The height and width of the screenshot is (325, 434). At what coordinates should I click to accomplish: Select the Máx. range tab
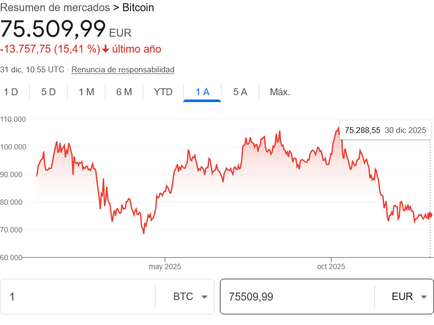click(280, 92)
